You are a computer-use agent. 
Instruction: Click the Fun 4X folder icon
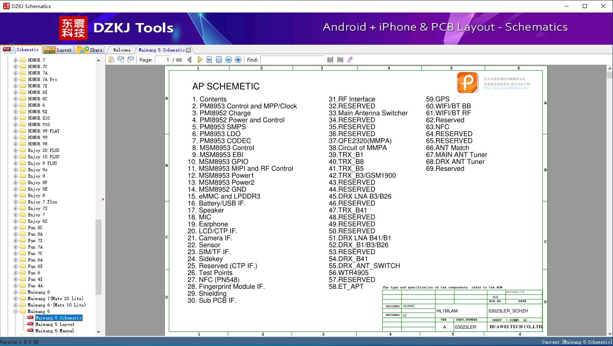[23, 279]
